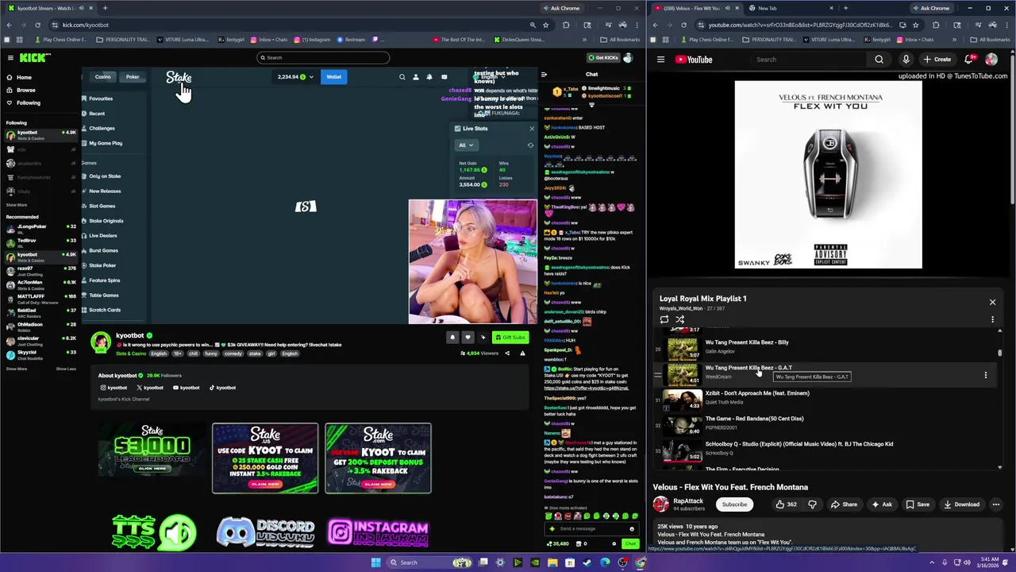Open playlist panel three-dot menu
Viewport: 1016px width, 572px height.
pos(992,319)
